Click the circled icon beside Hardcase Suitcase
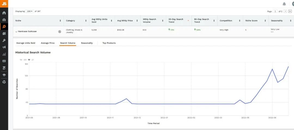 coord(60,31)
